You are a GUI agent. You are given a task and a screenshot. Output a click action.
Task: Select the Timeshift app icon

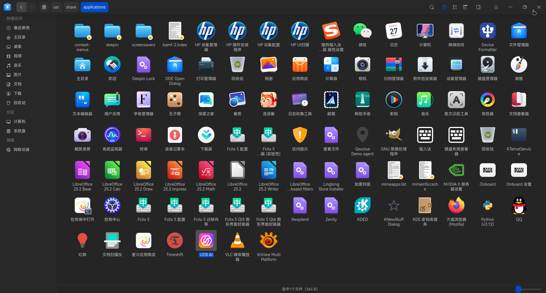pyautogui.click(x=175, y=240)
